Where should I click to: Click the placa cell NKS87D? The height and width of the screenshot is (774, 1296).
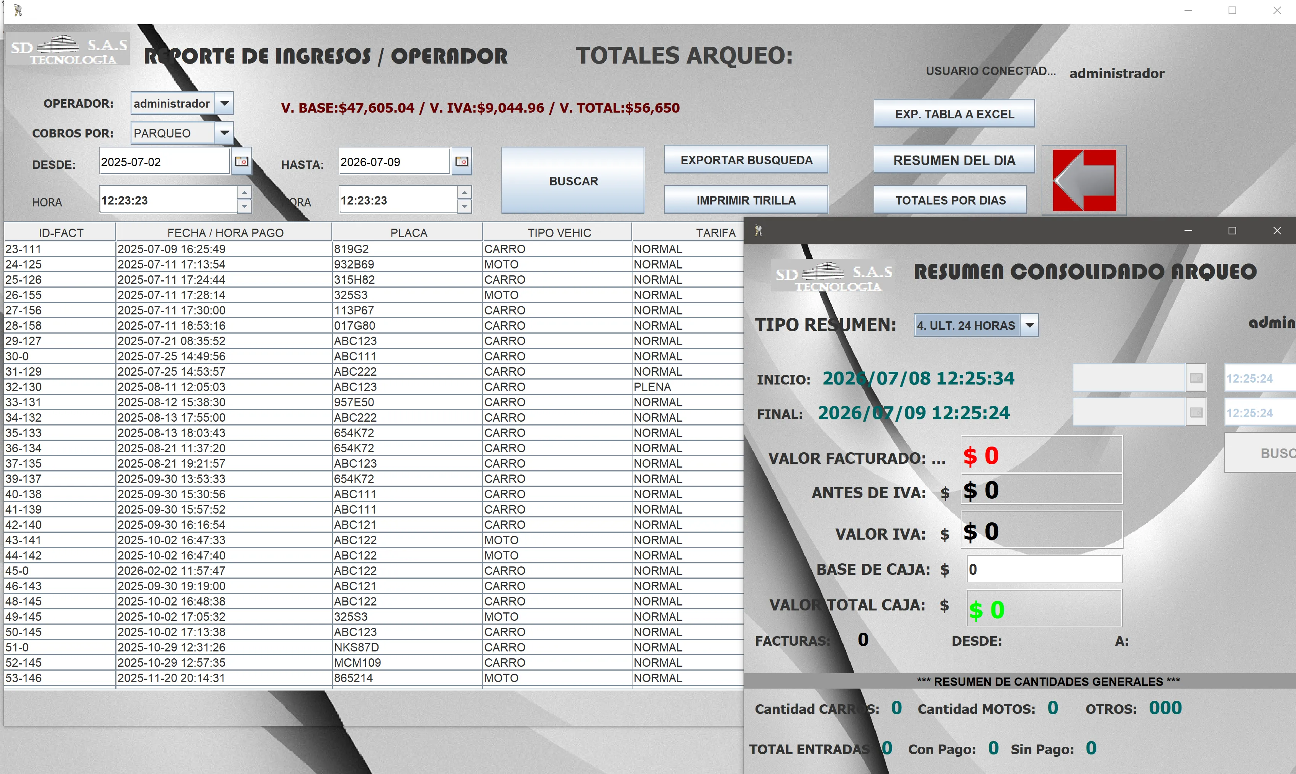407,647
